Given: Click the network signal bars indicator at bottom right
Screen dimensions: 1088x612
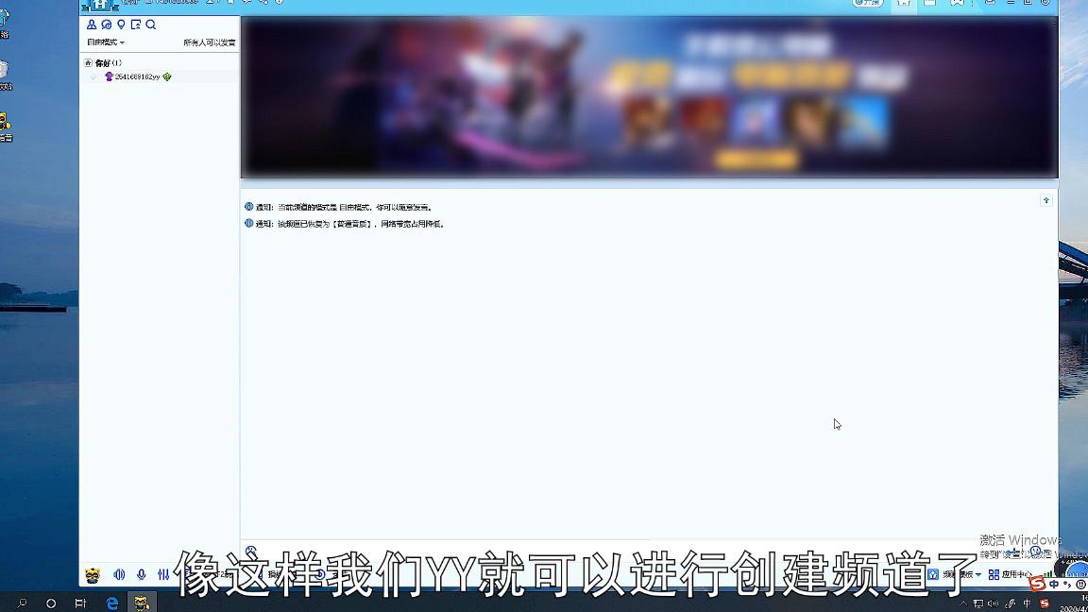Looking at the screenshot, I should click(1047, 572).
